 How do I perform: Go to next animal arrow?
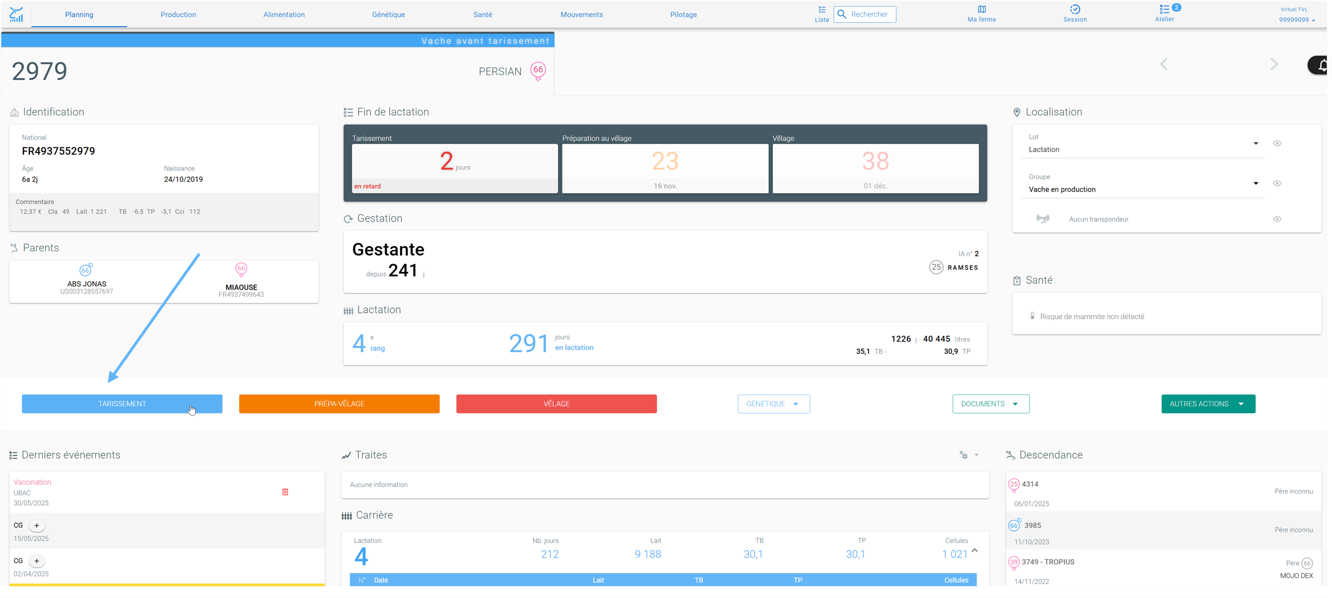[1274, 64]
